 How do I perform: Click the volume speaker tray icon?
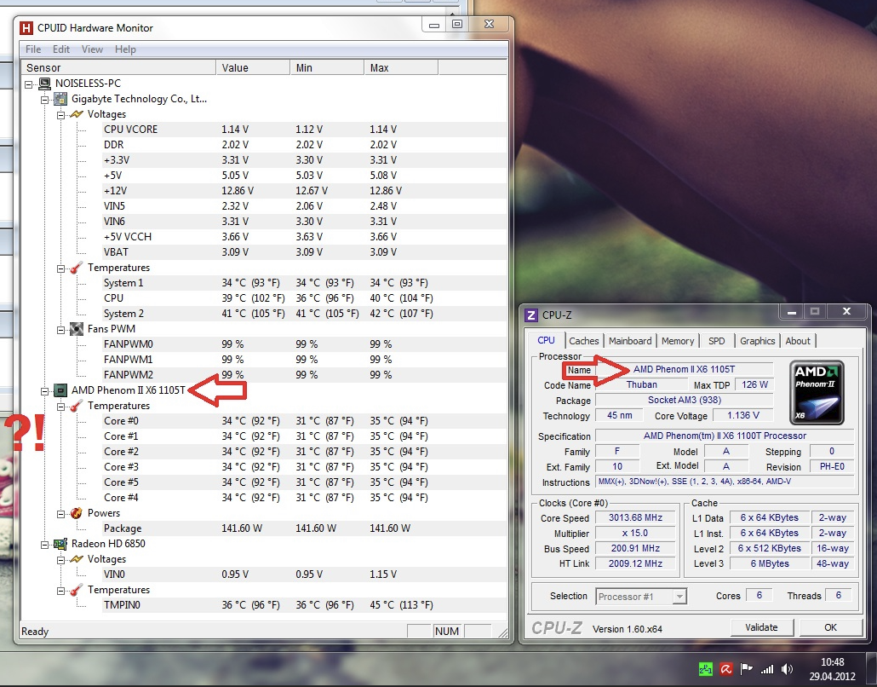(787, 668)
